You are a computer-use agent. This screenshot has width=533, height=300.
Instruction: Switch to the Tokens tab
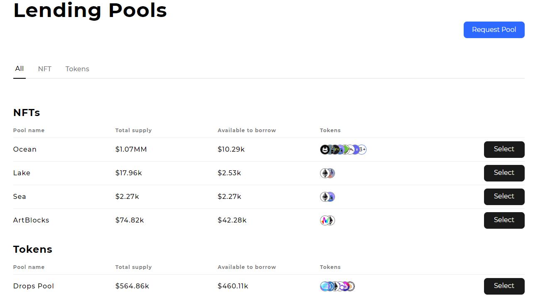click(77, 69)
